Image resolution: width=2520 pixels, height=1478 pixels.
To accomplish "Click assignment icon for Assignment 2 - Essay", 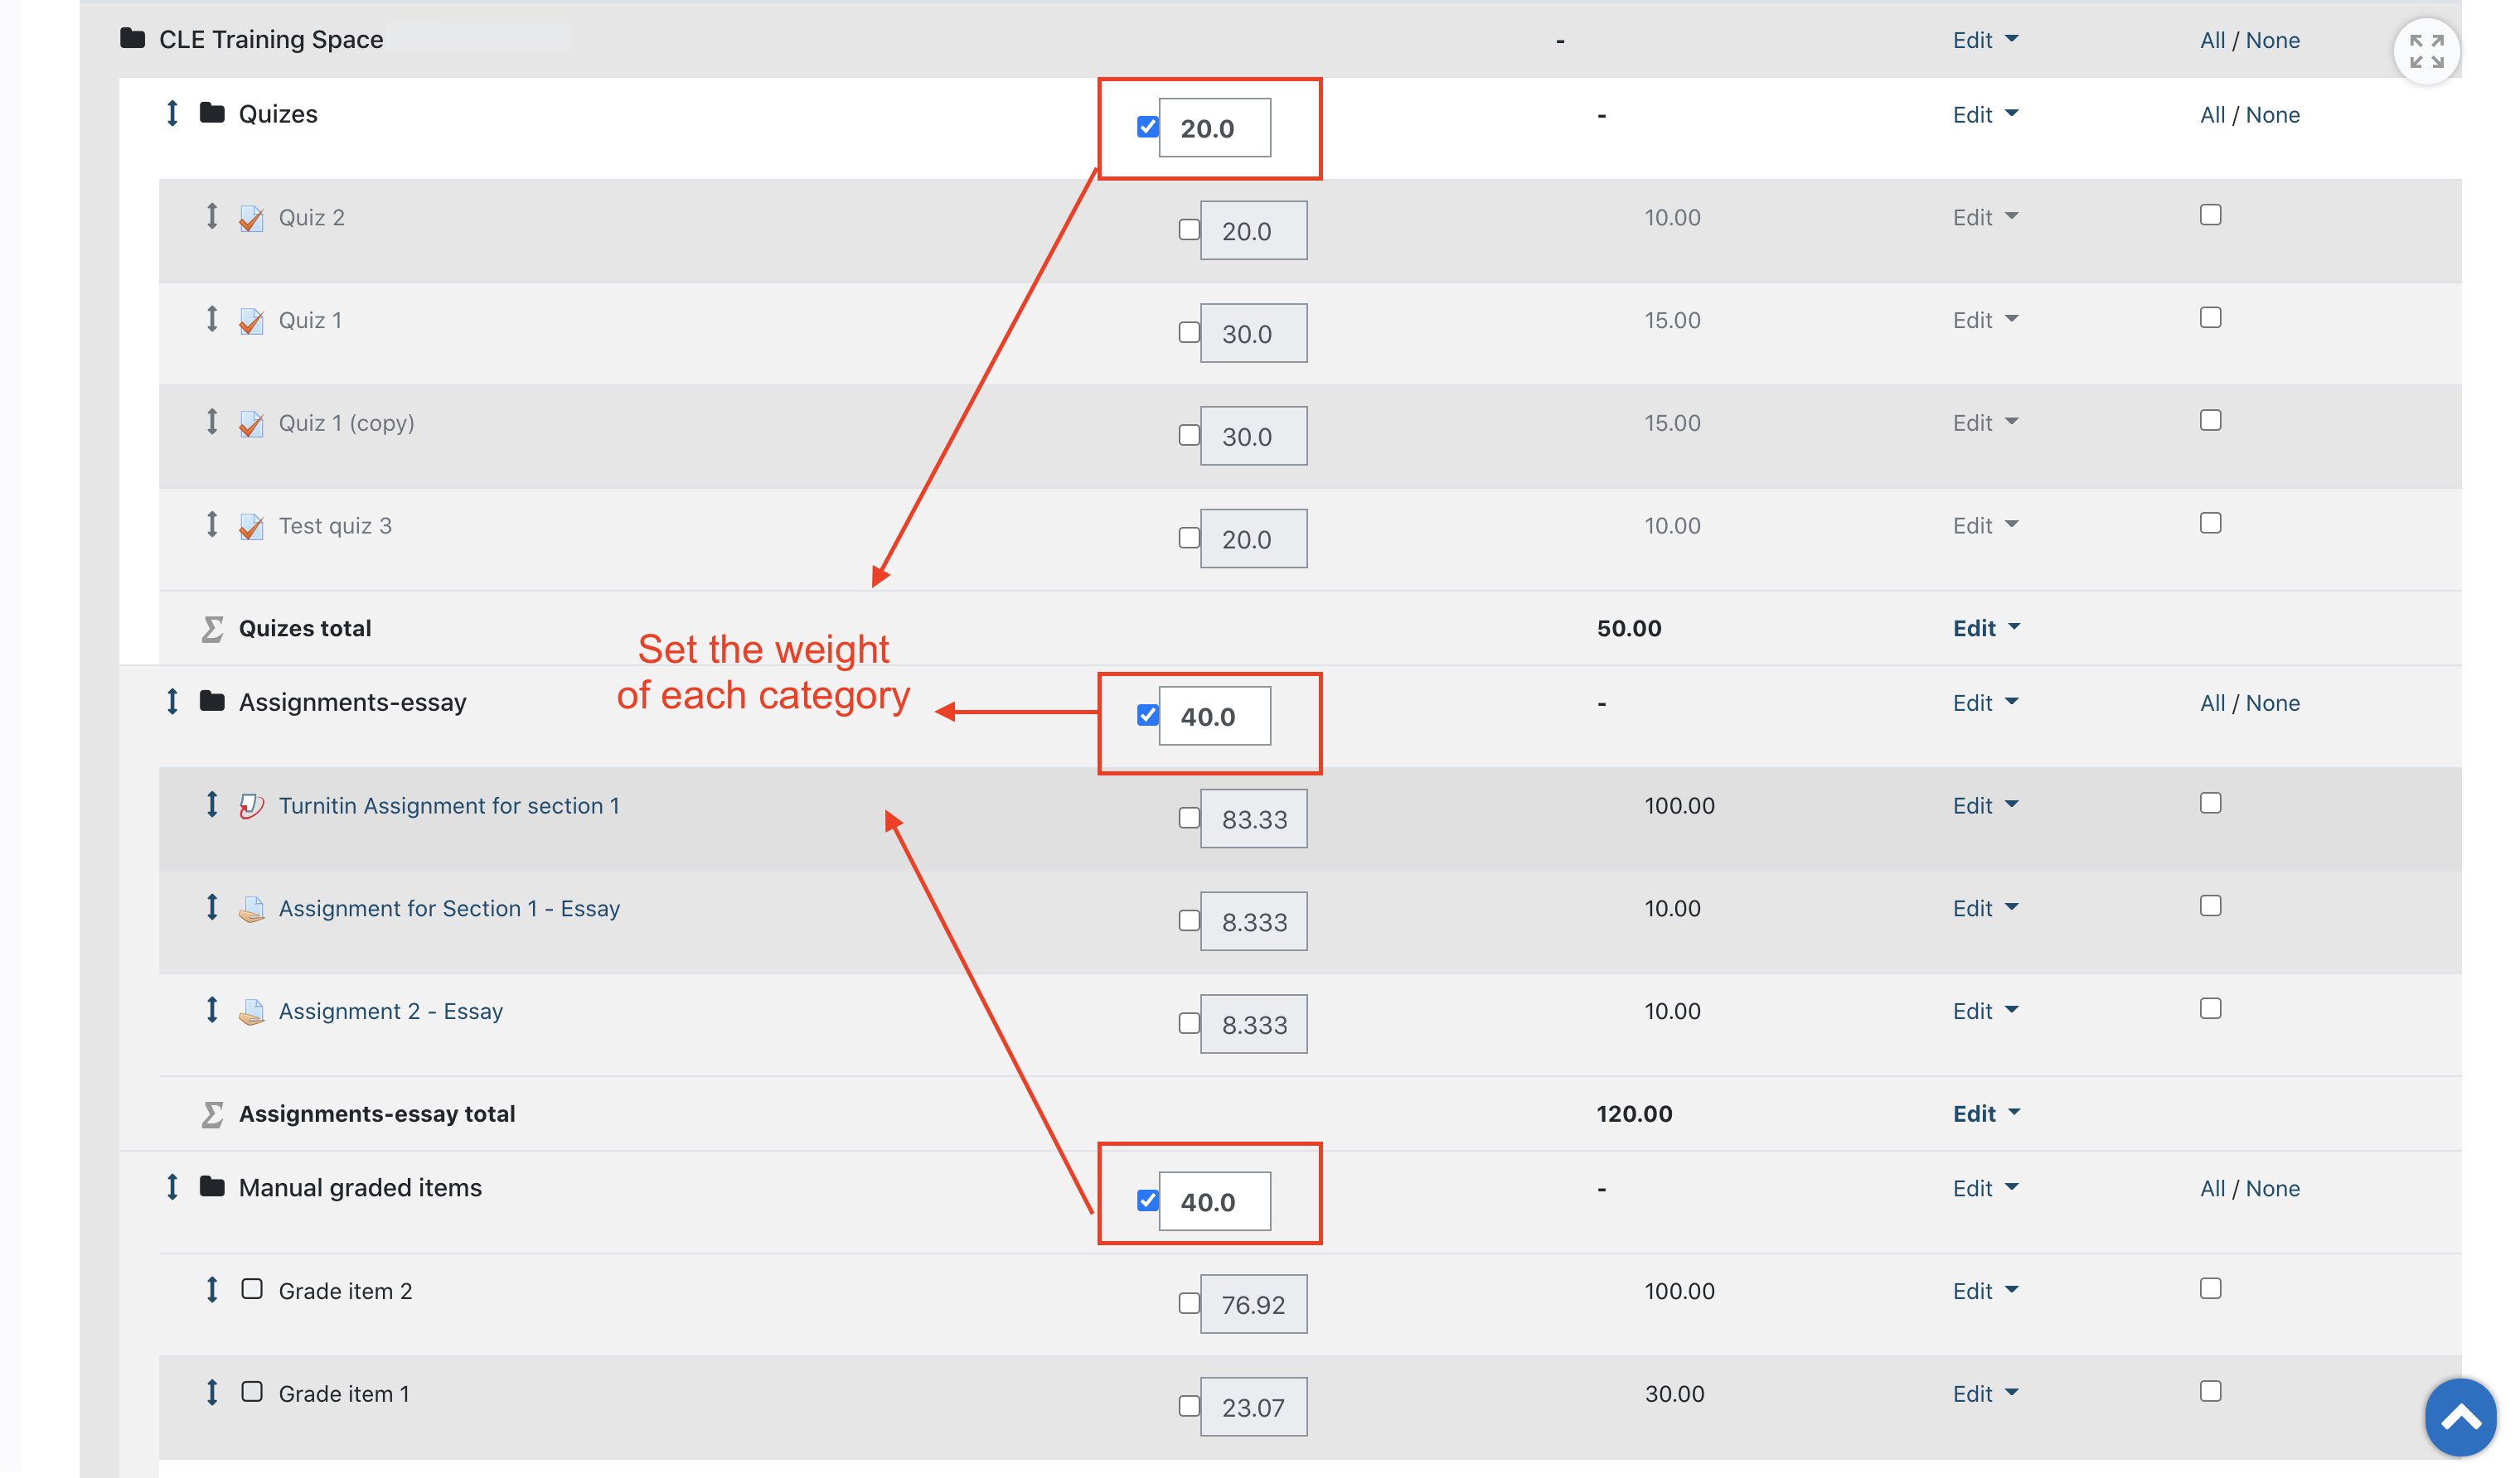I will [x=251, y=1012].
